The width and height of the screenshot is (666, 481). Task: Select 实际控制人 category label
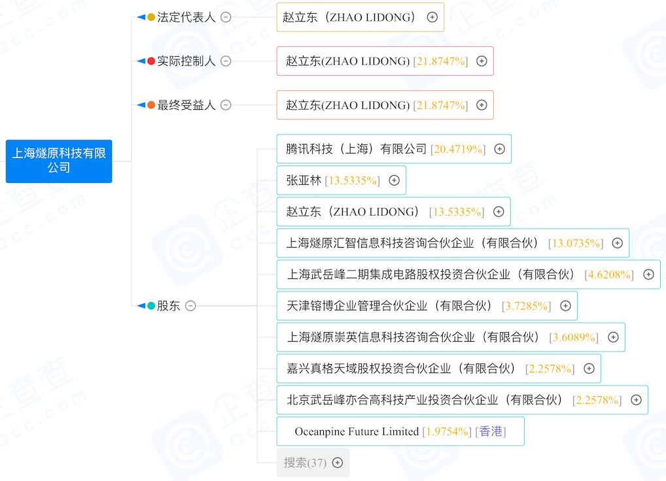pos(186,61)
